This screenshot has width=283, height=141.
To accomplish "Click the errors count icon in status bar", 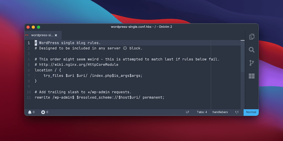I will (x=43, y=112).
